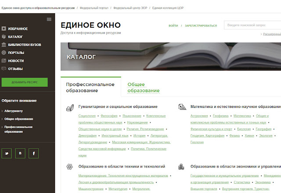Open the Статистика link

click(x=242, y=182)
